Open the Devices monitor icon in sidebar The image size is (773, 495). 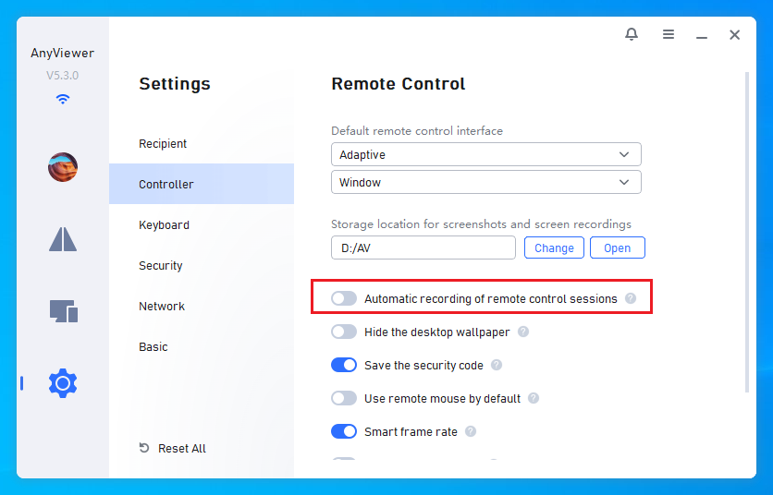tap(63, 311)
